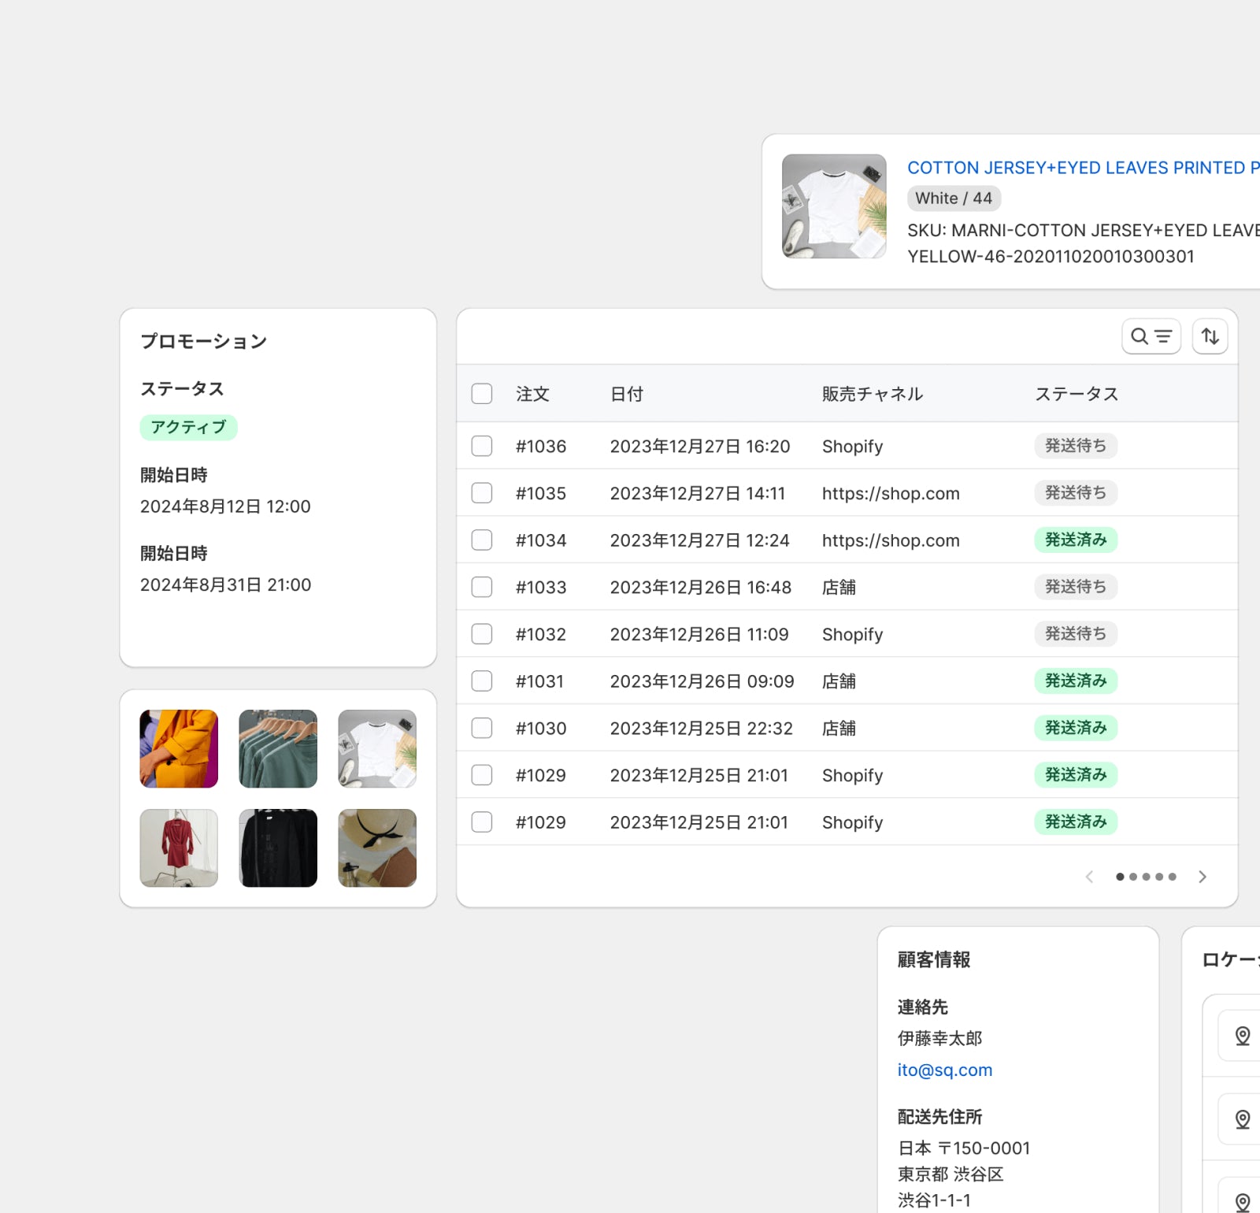The width and height of the screenshot is (1260, 1213).
Task: Click the first location pin icon
Action: (x=1242, y=1036)
